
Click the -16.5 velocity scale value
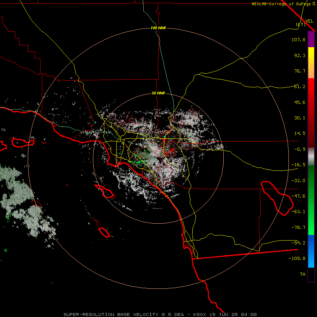click(x=298, y=165)
